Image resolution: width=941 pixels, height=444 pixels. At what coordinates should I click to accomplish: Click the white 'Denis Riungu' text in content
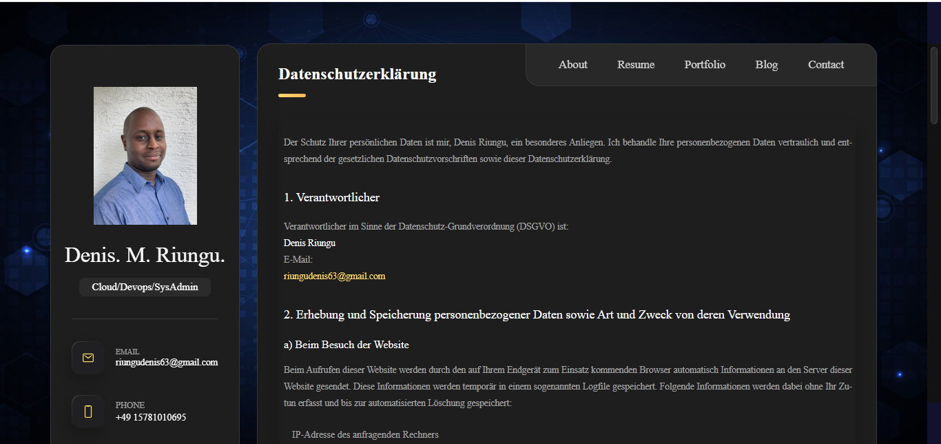(x=309, y=243)
